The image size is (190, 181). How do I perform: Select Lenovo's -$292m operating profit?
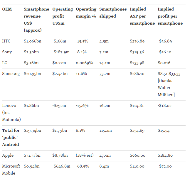pos(60,106)
